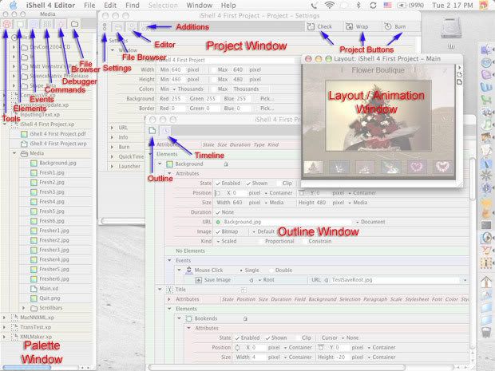
Task: Select the pink heart thumbnail in layout
Action: [x=417, y=167]
